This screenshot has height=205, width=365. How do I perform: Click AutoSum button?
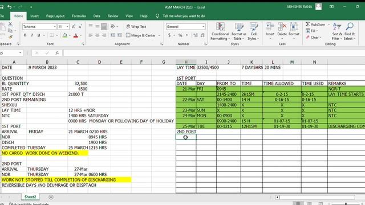pyautogui.click(x=315, y=24)
